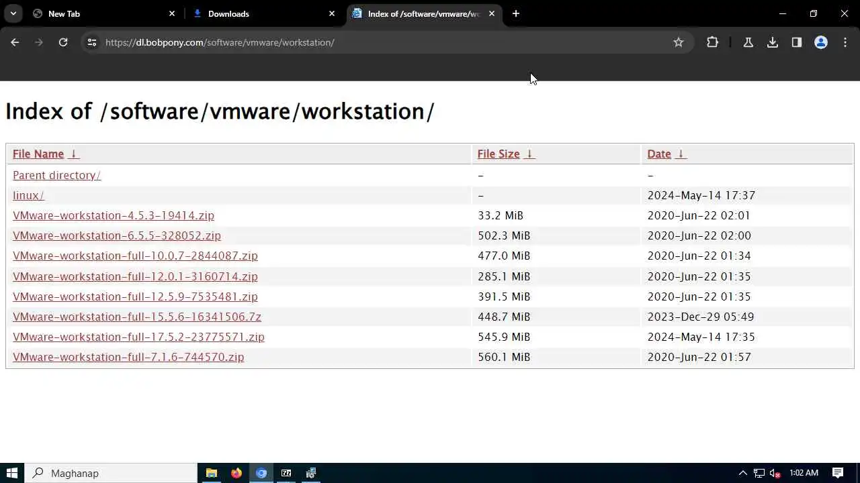
Task: Download VMware-workstation-full-17.5.2-23775571.zip
Action: click(138, 337)
